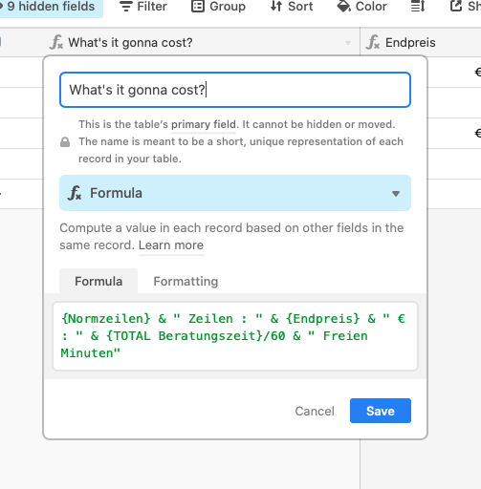Click the Share view icon
Image resolution: width=481 pixels, height=489 pixels.
coord(456,6)
